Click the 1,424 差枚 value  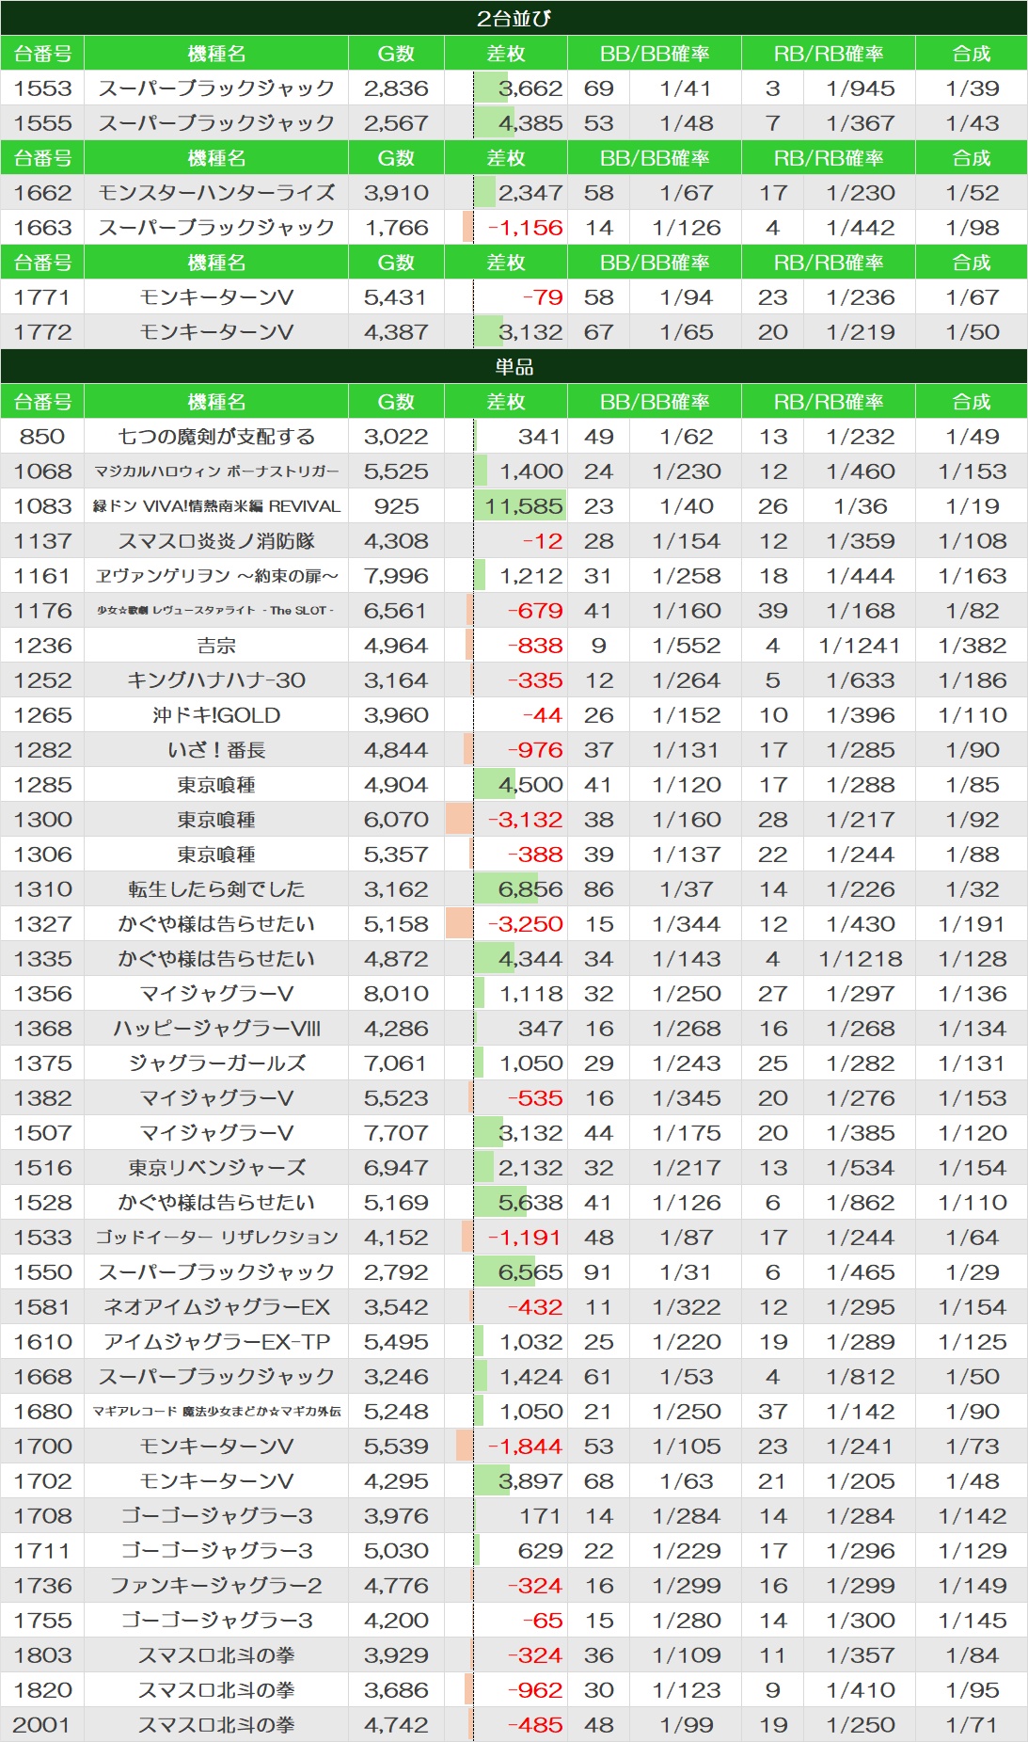[530, 1377]
